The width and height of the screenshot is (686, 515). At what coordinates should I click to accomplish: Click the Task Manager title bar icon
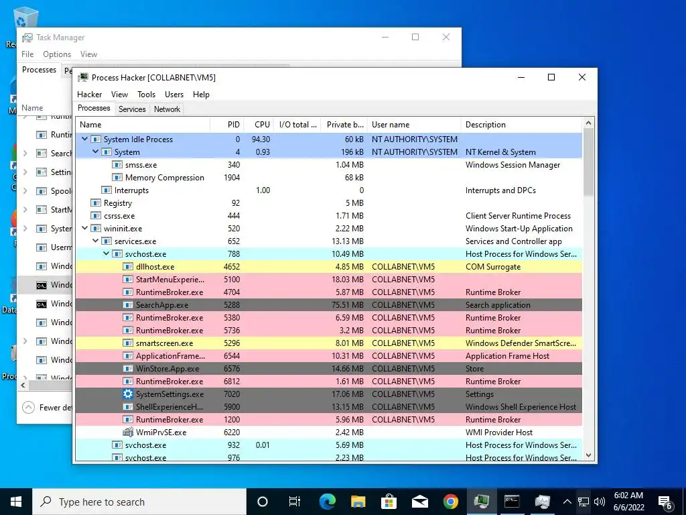tap(27, 38)
